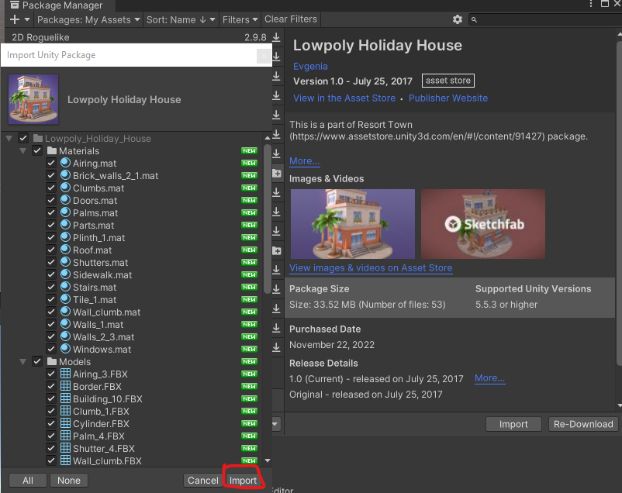Click the Lowpoly_Holiday_House root folder icon
The height and width of the screenshot is (493, 622).
coord(38,138)
